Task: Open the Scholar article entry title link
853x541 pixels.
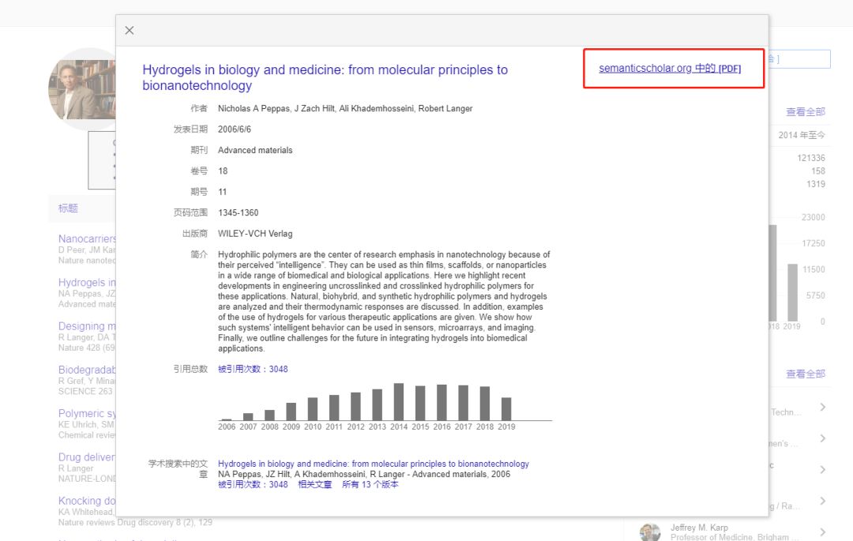Action: click(373, 464)
